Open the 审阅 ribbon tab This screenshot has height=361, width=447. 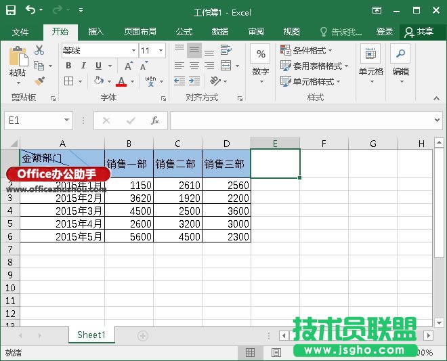256,32
